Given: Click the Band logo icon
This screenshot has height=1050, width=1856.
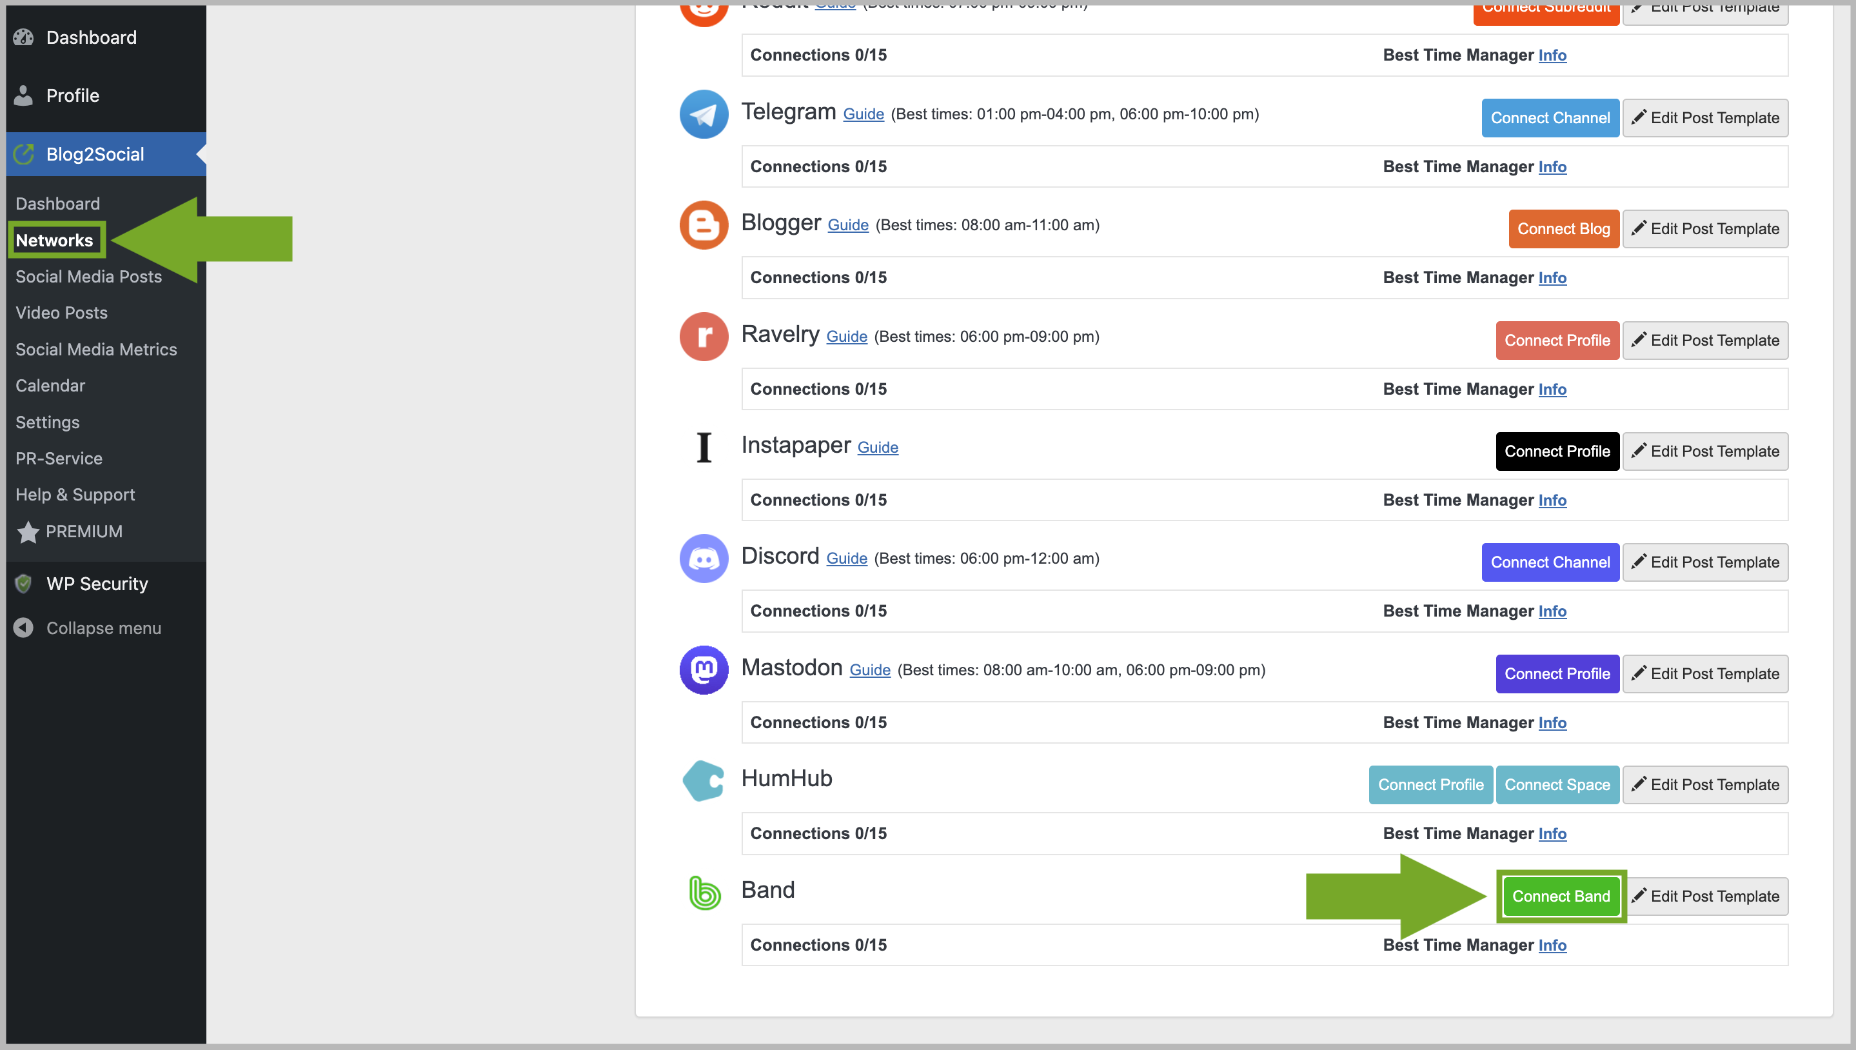Looking at the screenshot, I should click(x=703, y=893).
